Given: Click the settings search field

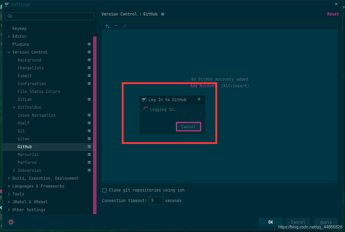Looking at the screenshot, I should (x=49, y=16).
